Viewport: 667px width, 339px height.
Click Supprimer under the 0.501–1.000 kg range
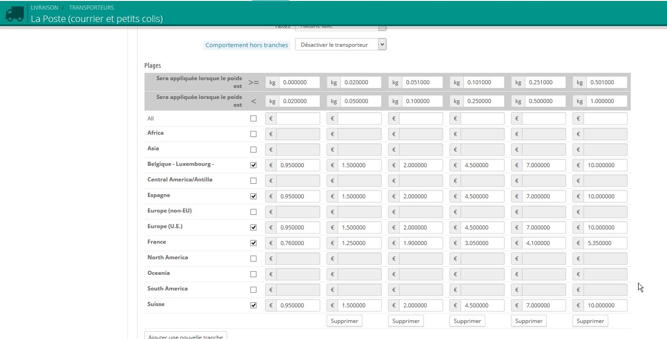590,321
